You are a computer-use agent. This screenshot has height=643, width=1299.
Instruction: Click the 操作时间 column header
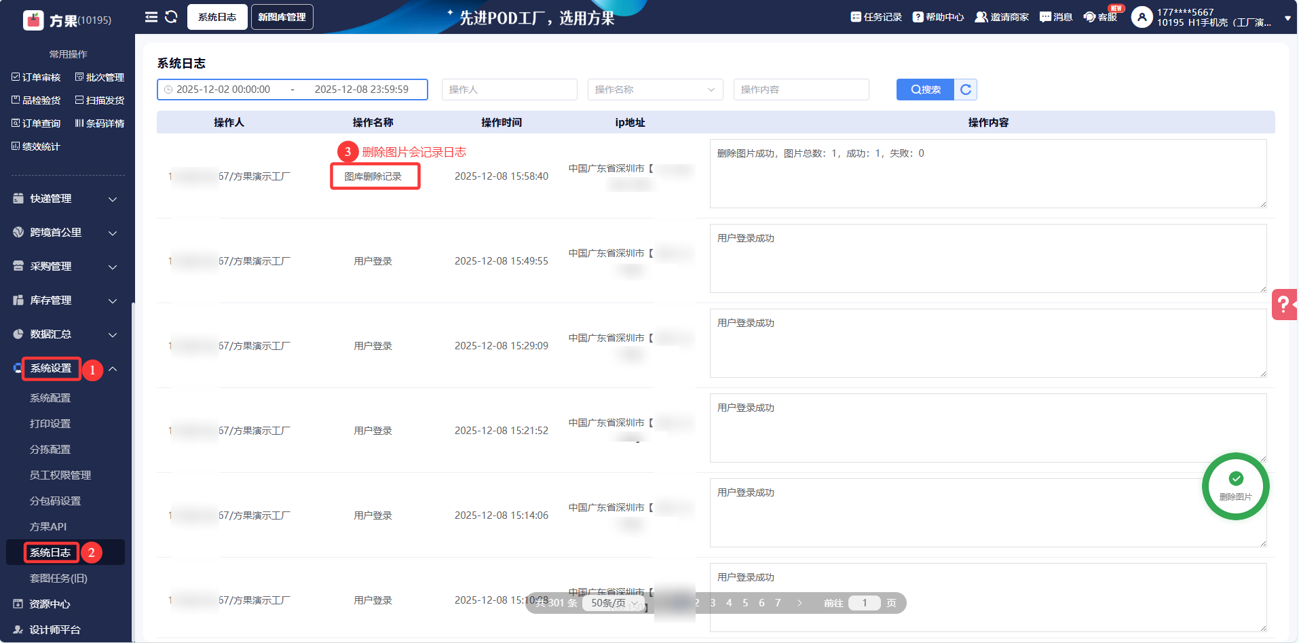tap(502, 123)
